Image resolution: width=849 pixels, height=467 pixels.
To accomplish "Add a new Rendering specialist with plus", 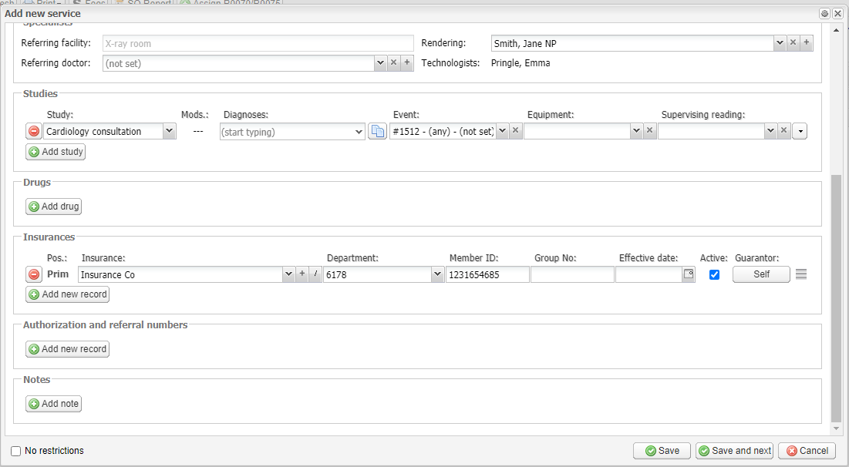I will pyautogui.click(x=807, y=42).
